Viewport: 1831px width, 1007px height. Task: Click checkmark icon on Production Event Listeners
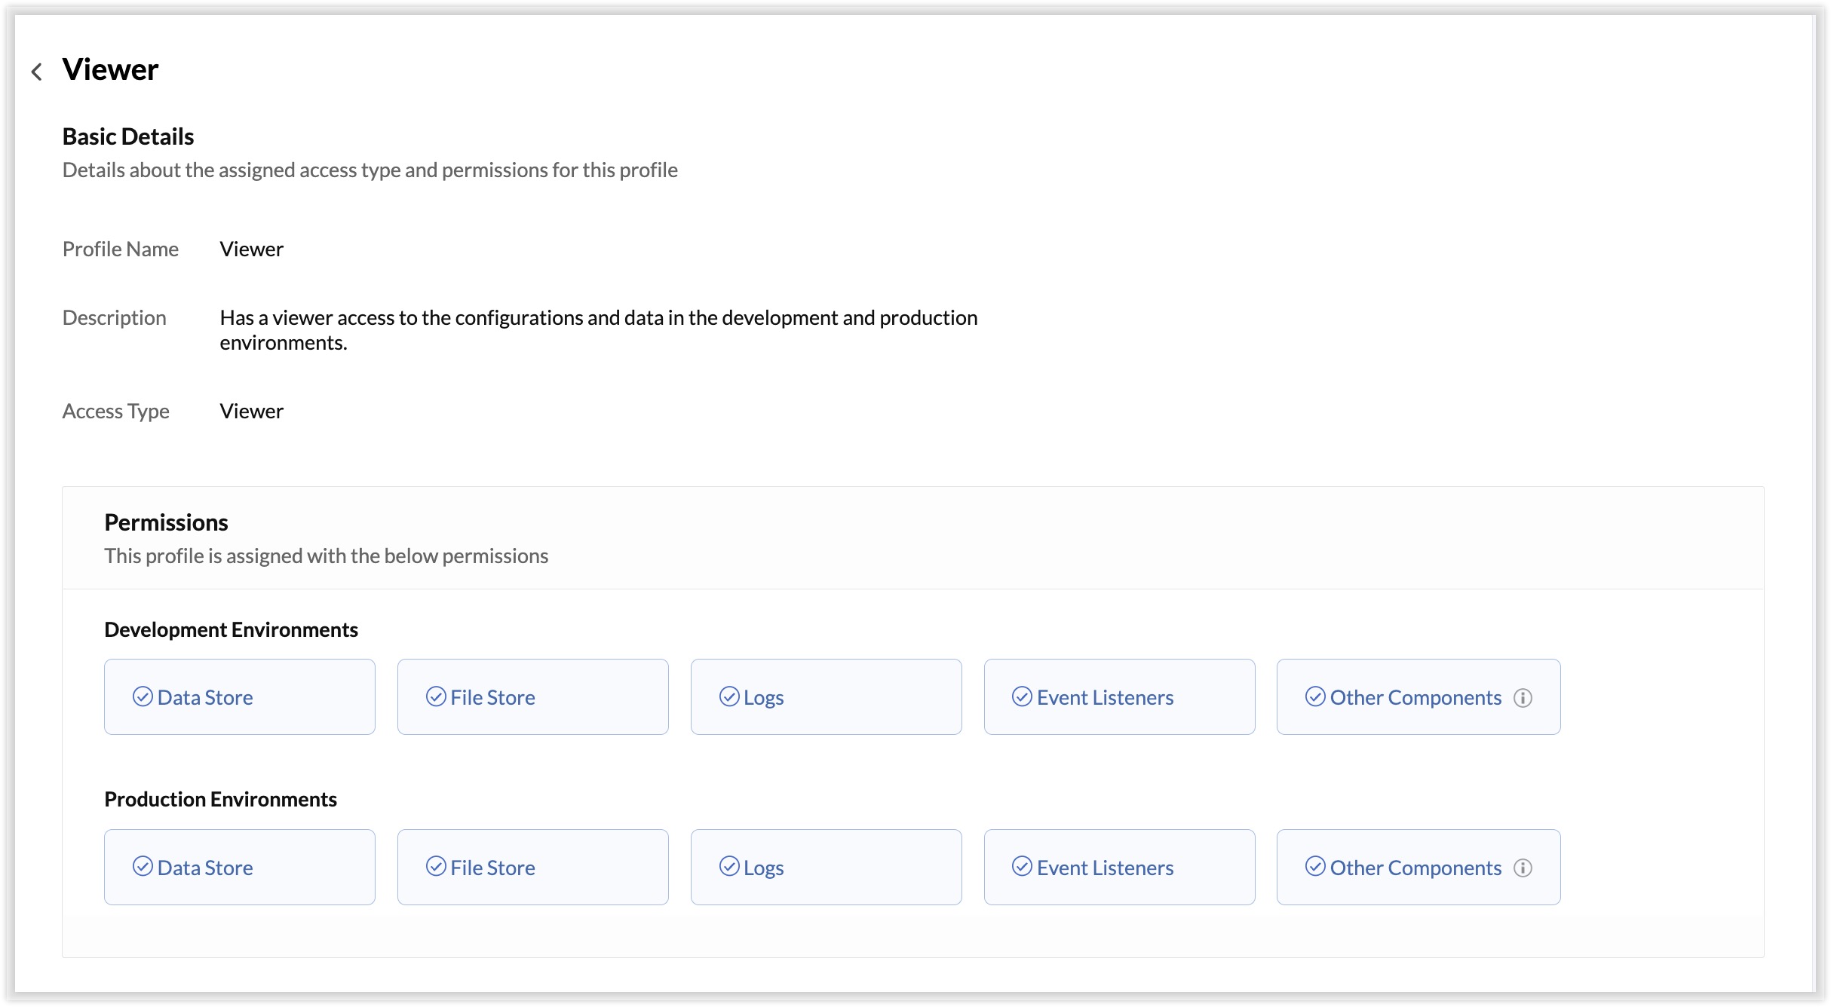point(1022,867)
